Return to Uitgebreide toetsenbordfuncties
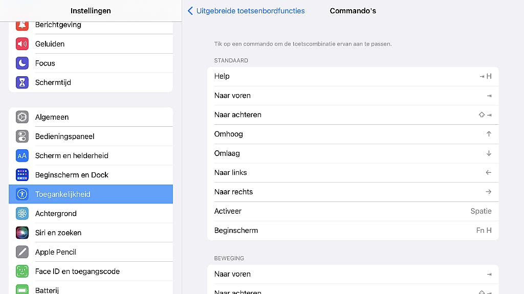The image size is (524, 294). [250, 11]
